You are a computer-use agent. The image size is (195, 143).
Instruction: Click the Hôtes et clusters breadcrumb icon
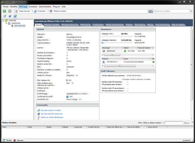tap(51, 11)
